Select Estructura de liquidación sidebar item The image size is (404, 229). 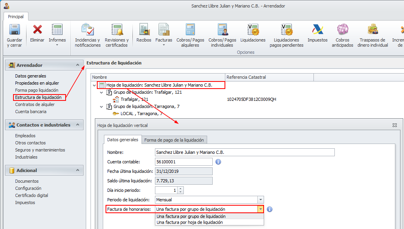pyautogui.click(x=38, y=97)
